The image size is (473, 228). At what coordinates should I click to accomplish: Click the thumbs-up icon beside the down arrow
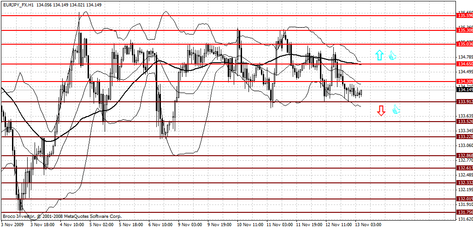click(x=396, y=110)
